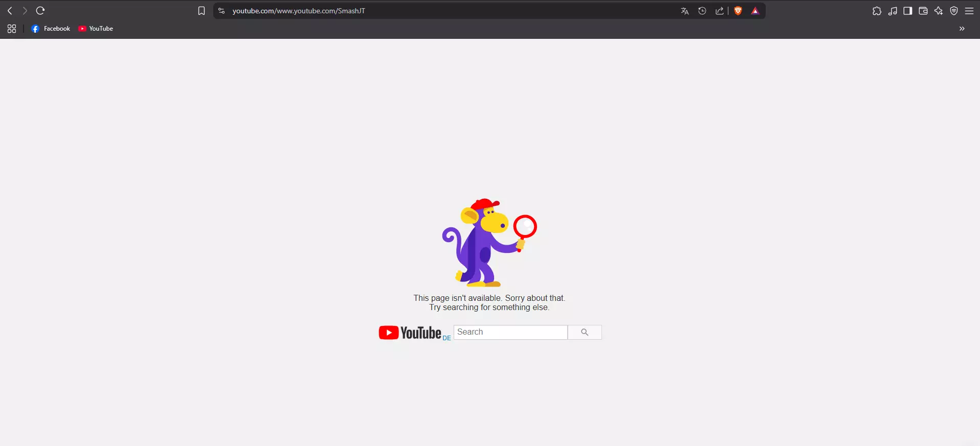Screen dimensions: 980x446
Task: Open Brave VPN shield icon
Action: 954,11
